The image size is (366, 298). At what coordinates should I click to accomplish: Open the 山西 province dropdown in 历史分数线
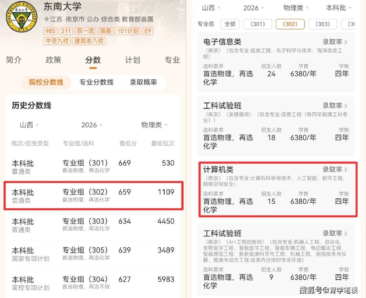pos(29,125)
